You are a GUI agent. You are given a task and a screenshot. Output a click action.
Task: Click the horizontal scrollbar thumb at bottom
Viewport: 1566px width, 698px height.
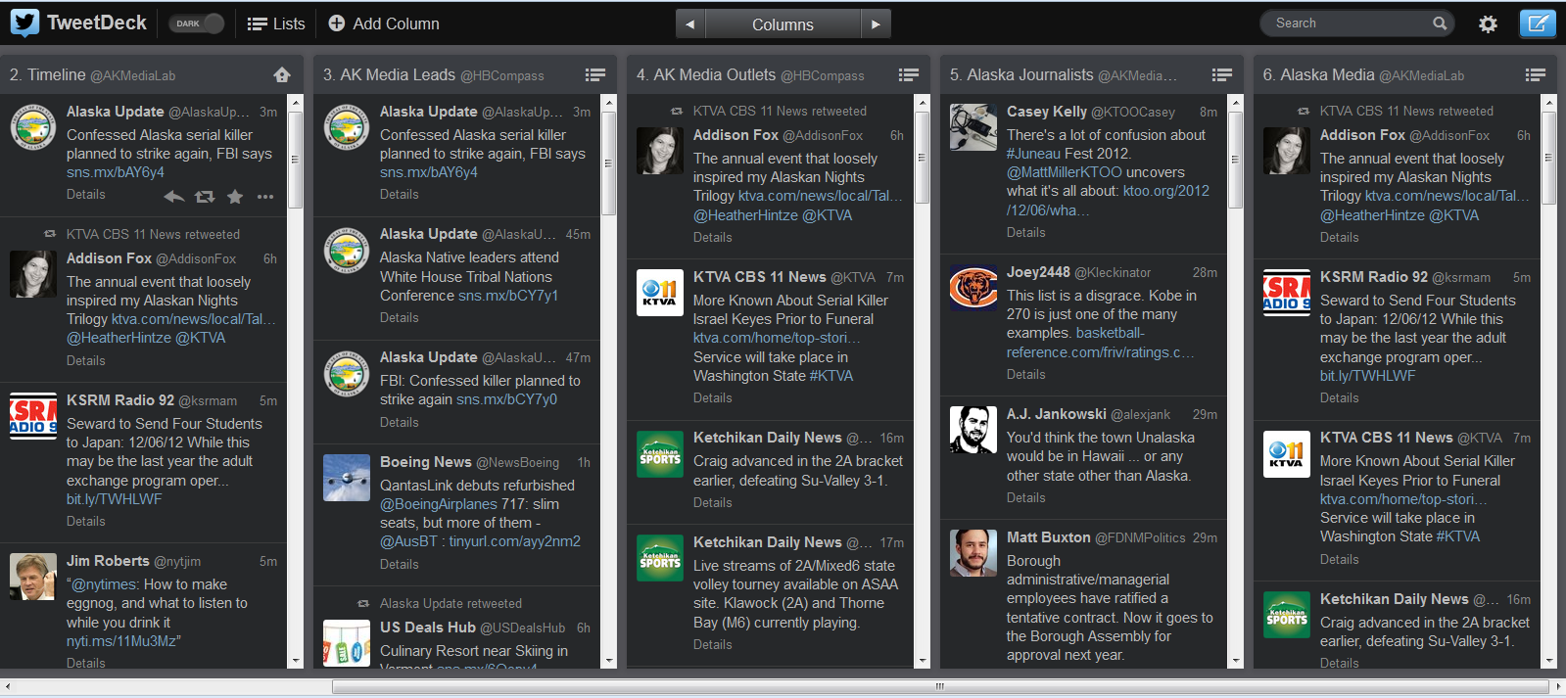coord(939,686)
